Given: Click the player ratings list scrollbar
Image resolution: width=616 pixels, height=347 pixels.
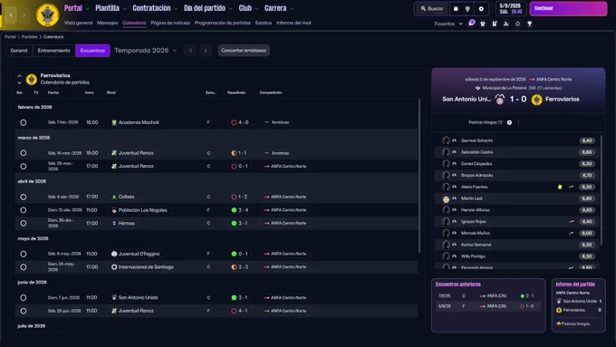Looking at the screenshot, I should pyautogui.click(x=602, y=190).
